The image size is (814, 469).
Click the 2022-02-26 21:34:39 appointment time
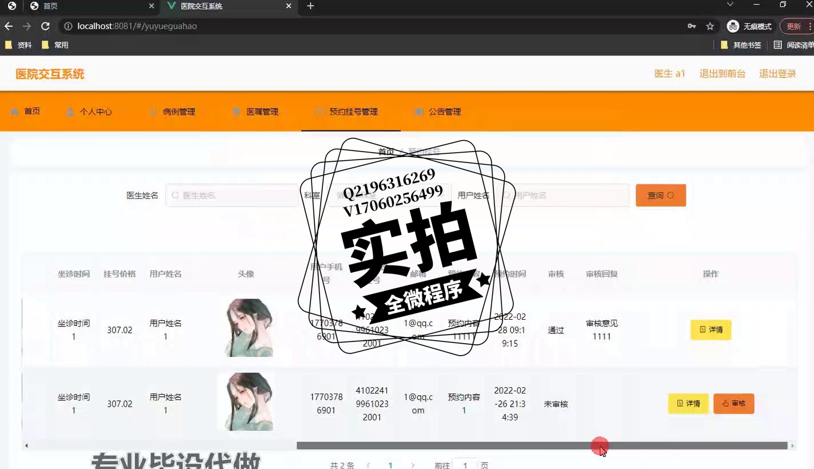(x=510, y=404)
